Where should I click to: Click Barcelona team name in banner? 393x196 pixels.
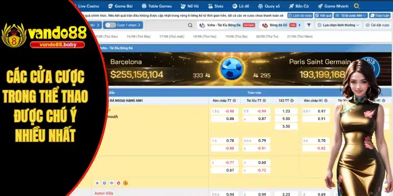point(126,62)
